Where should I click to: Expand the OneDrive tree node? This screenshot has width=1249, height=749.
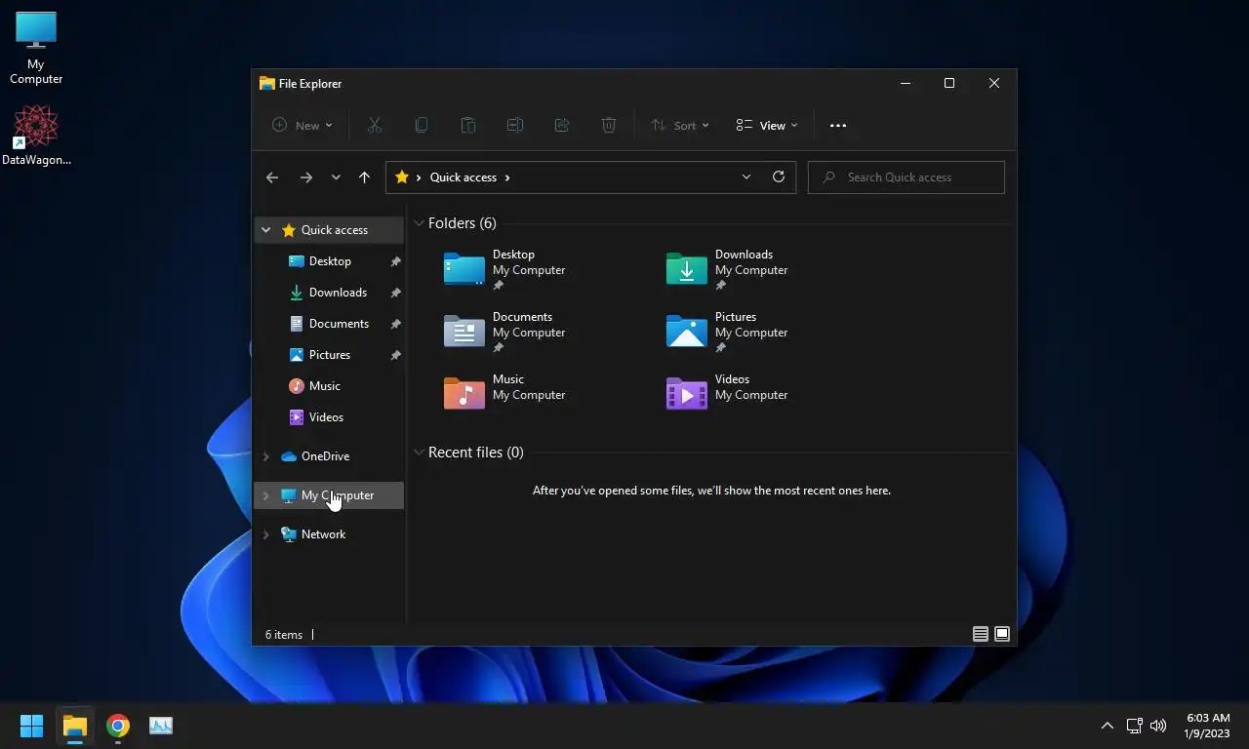click(265, 456)
